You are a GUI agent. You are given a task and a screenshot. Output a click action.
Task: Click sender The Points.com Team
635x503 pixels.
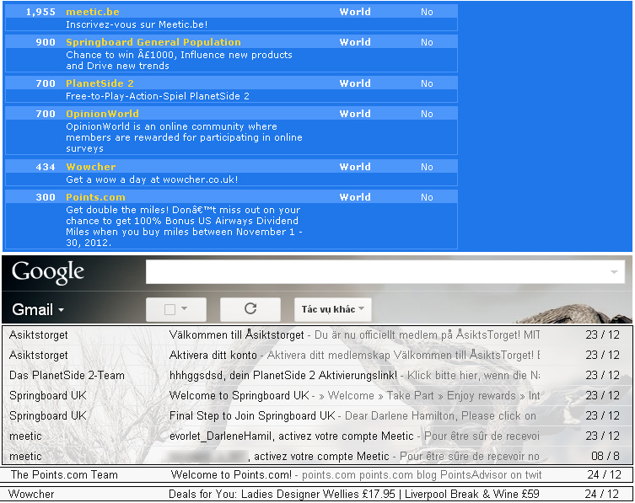64,474
